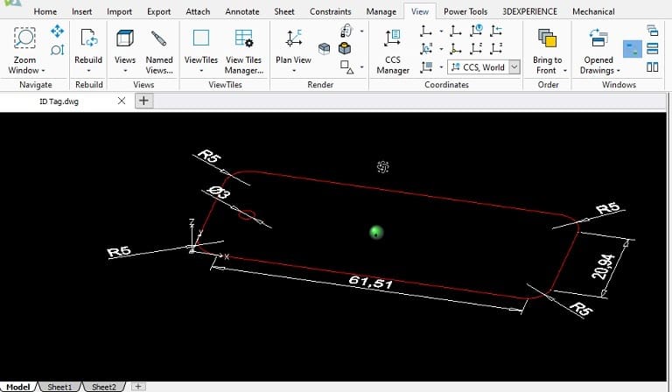Click the translucent shaded cube render icon
This screenshot has width=672, height=392.
(x=325, y=48)
